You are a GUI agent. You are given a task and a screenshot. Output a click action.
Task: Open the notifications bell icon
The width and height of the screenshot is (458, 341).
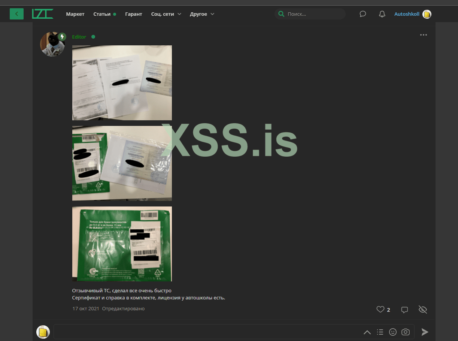382,14
